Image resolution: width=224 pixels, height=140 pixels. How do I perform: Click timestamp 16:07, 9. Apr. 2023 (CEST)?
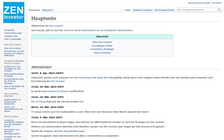tap(47, 73)
